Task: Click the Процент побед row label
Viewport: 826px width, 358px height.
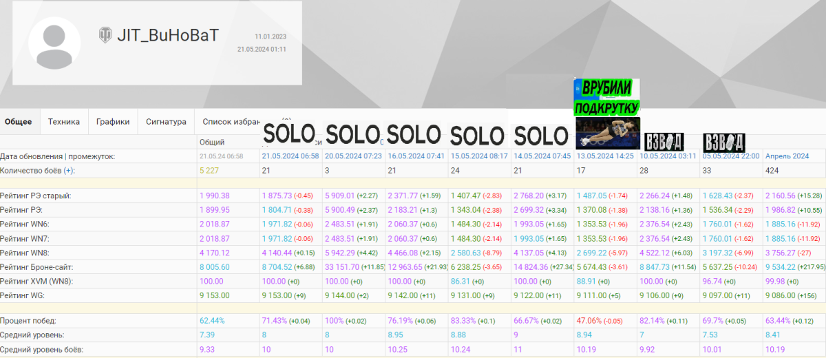Action: tap(29, 320)
